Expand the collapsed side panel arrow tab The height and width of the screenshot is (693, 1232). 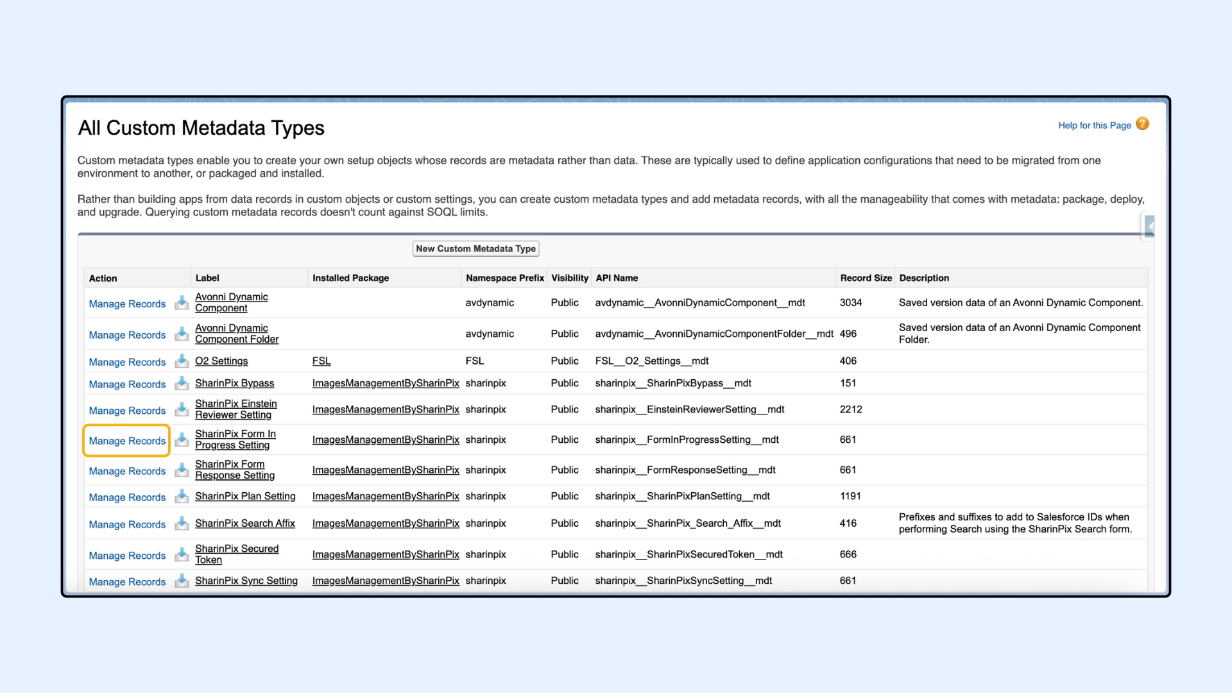(1149, 226)
